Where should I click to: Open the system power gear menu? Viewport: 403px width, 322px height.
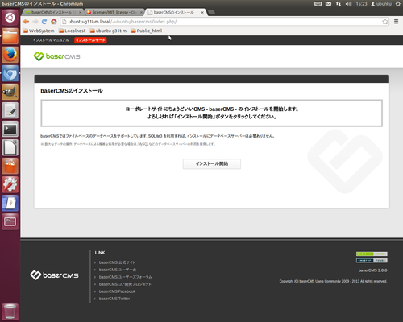tap(398, 4)
